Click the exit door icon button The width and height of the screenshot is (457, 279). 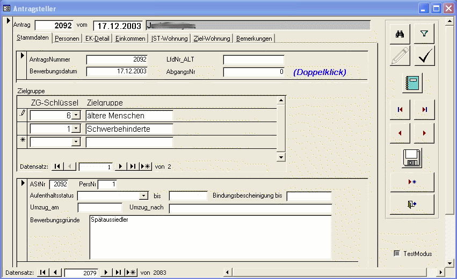click(412, 204)
